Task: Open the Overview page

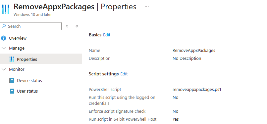Action: pyautogui.click(x=18, y=38)
